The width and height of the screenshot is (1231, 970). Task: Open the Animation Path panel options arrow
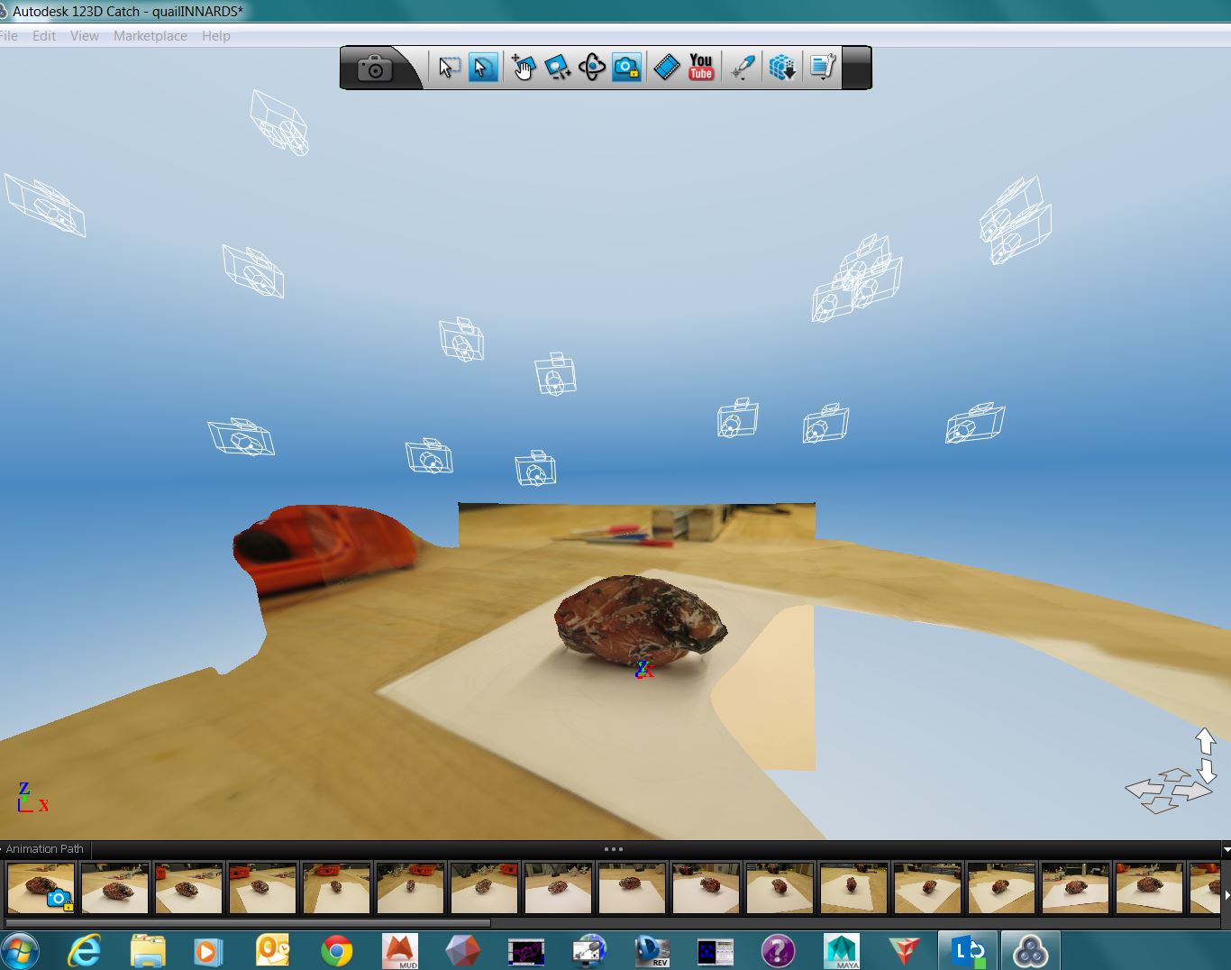point(1226,850)
